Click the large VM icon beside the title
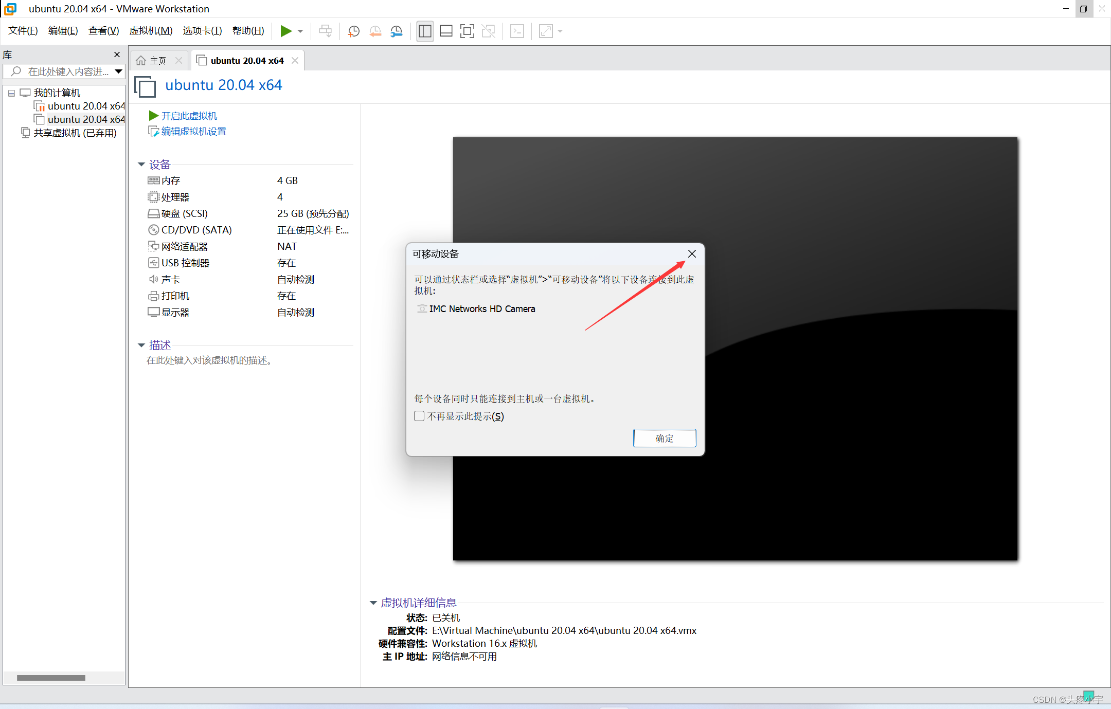Screen dimensions: 1111x709 (x=145, y=86)
